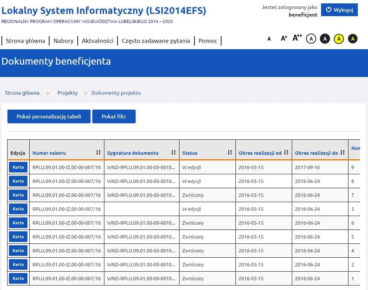The width and height of the screenshot is (368, 290).
Task: Sort by Sygnatura dokumentu arrows icon
Action: click(173, 153)
